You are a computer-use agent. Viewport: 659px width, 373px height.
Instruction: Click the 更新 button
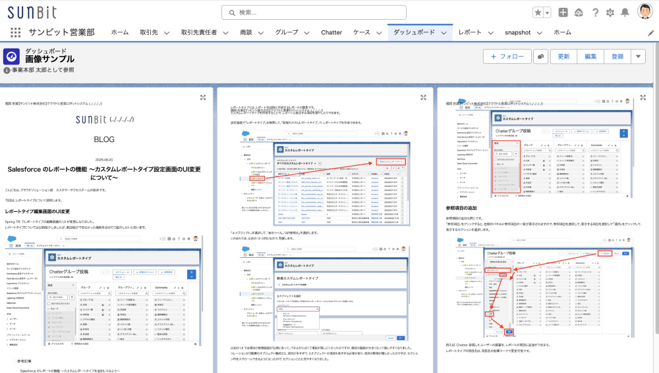coord(563,56)
